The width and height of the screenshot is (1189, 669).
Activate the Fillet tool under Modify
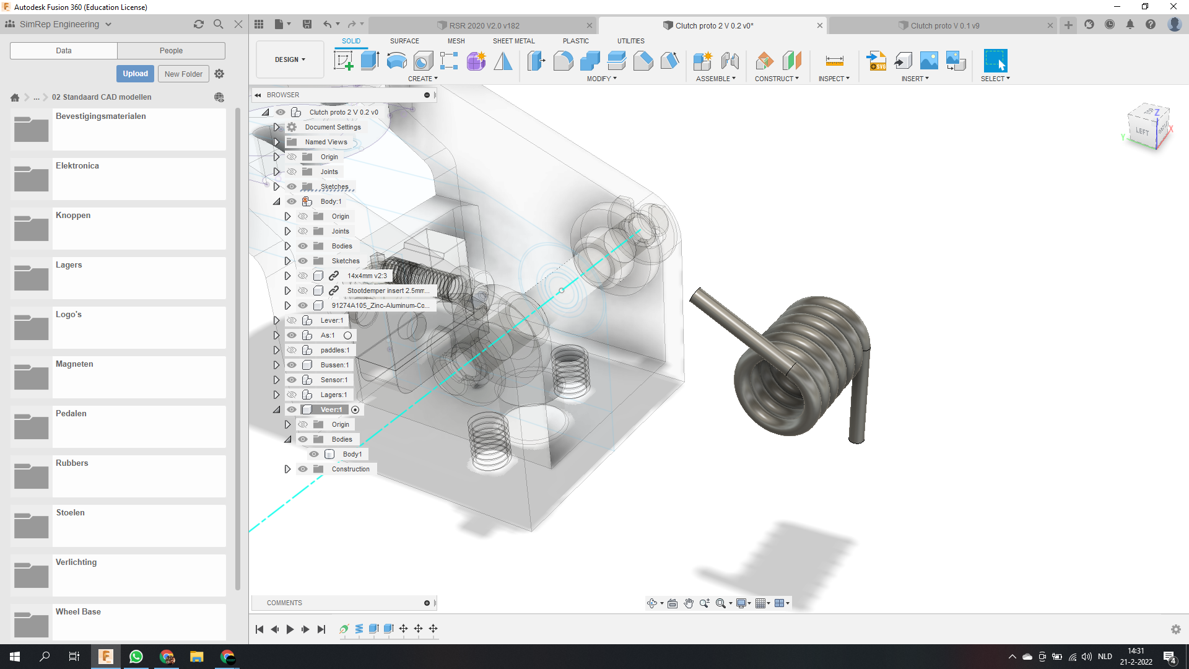click(x=564, y=61)
